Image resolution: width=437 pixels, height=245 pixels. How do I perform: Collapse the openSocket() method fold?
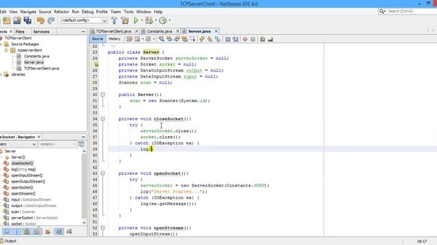click(103, 174)
